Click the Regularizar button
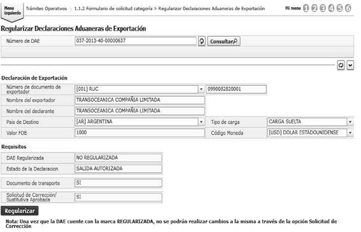Viewport: 361px width, 232px height. click(x=20, y=211)
